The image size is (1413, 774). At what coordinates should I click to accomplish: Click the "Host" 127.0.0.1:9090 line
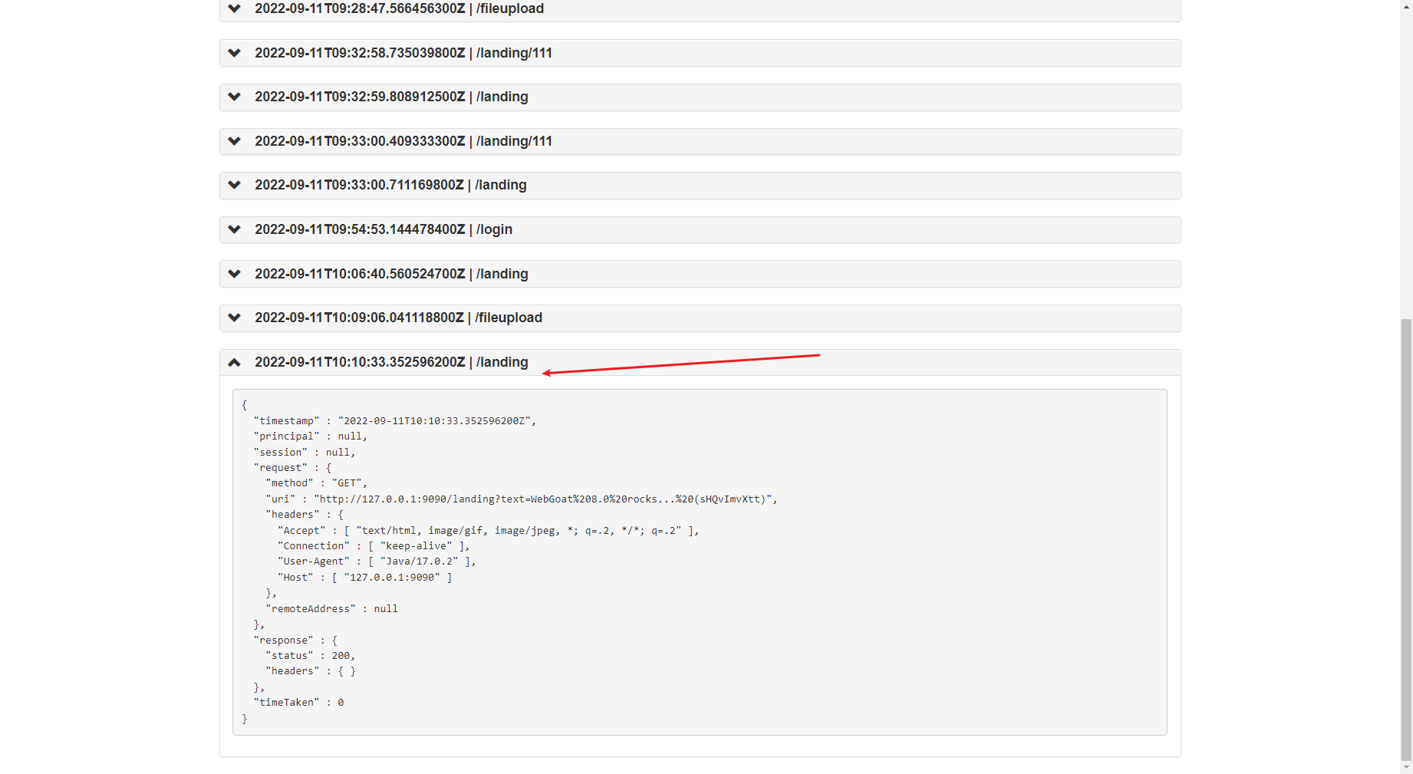pyautogui.click(x=365, y=578)
